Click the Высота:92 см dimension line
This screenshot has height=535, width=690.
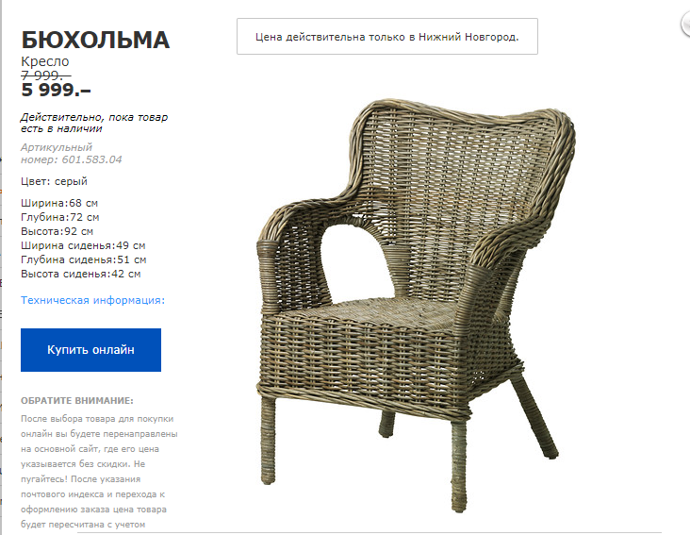(x=57, y=231)
